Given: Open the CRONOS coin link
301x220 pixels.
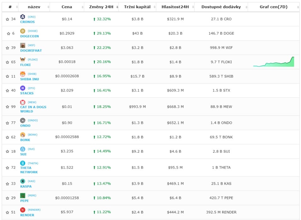Looking at the screenshot, I should click(27, 22).
